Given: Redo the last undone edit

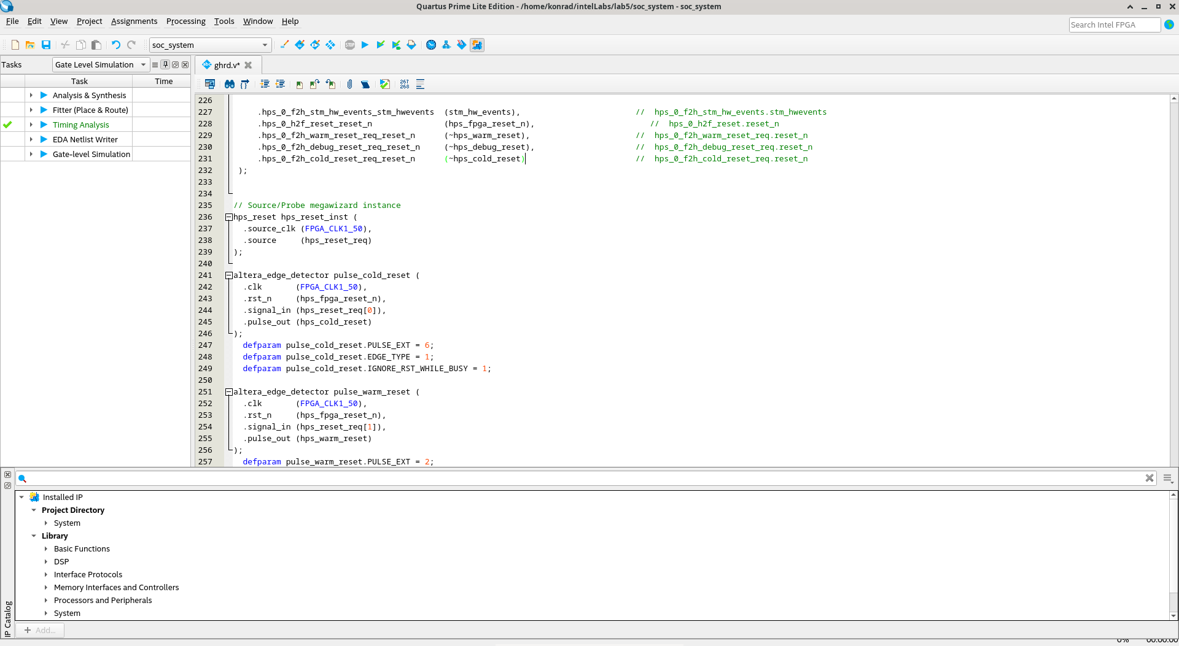Looking at the screenshot, I should pos(131,45).
